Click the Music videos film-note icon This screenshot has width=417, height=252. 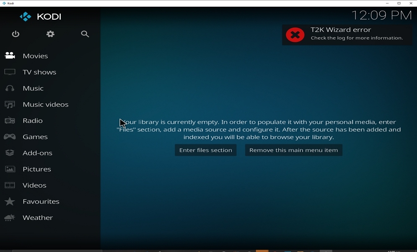[x=10, y=104]
